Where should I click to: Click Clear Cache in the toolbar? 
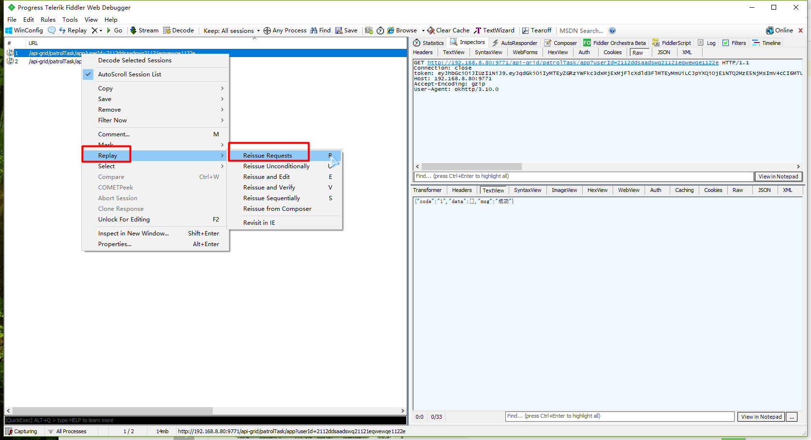448,30
